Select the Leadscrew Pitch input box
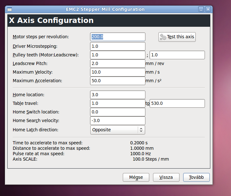 [118, 63]
